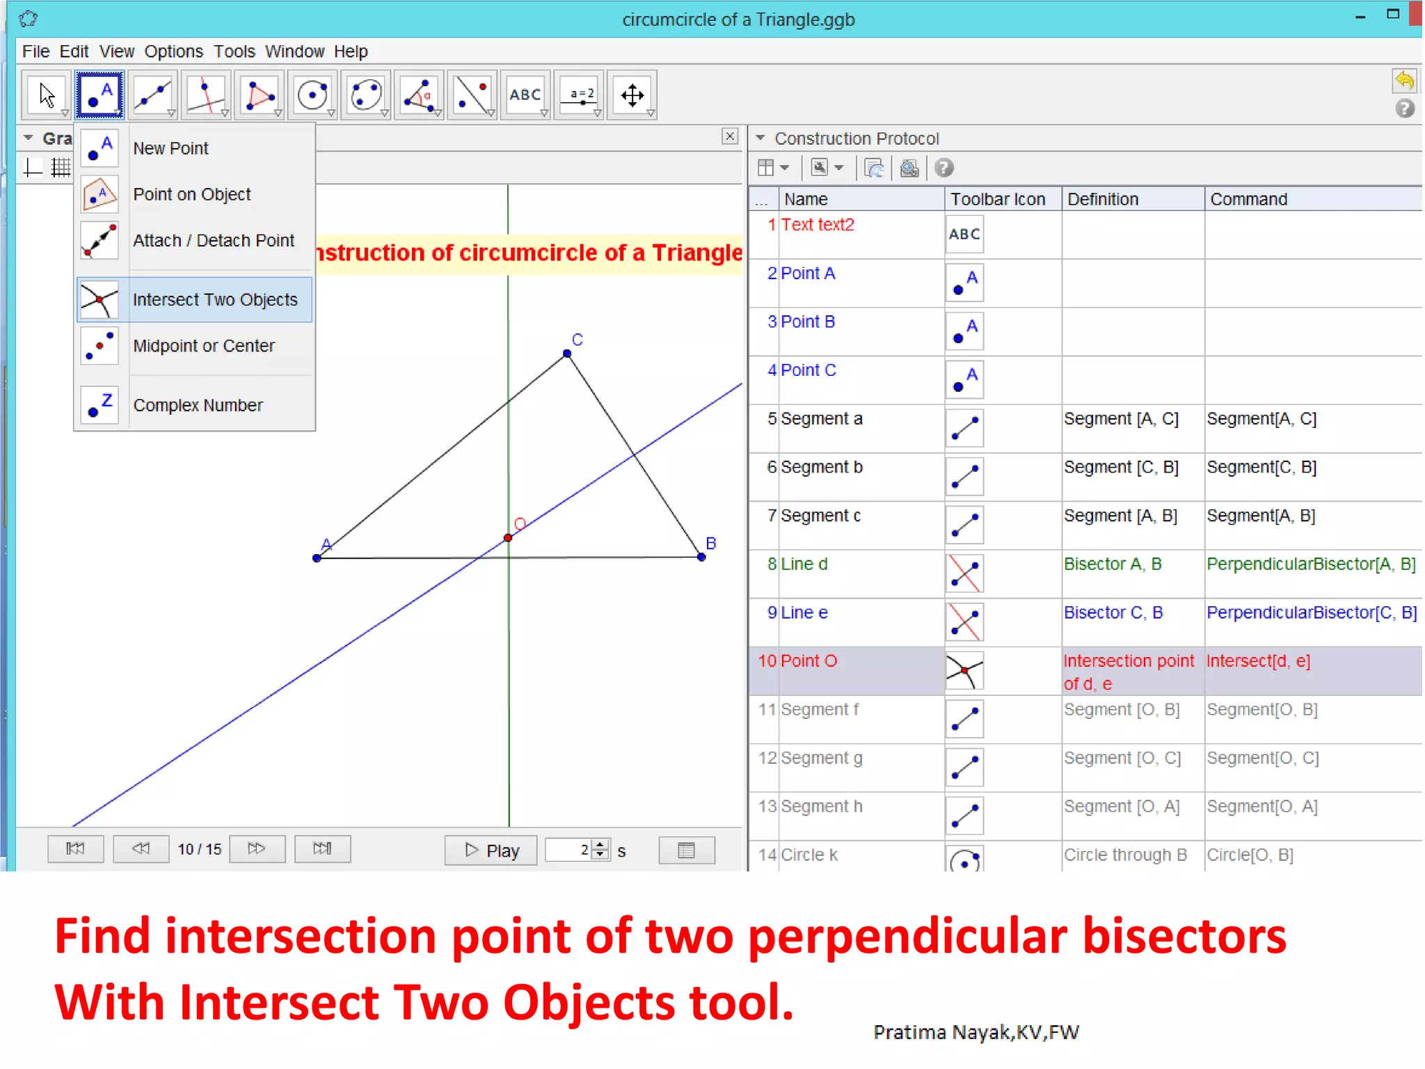
Task: Jump to last construction step
Action: click(322, 848)
